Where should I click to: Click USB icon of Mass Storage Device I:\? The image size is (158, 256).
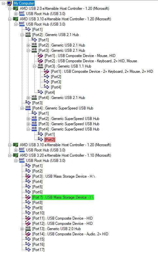(28, 197)
